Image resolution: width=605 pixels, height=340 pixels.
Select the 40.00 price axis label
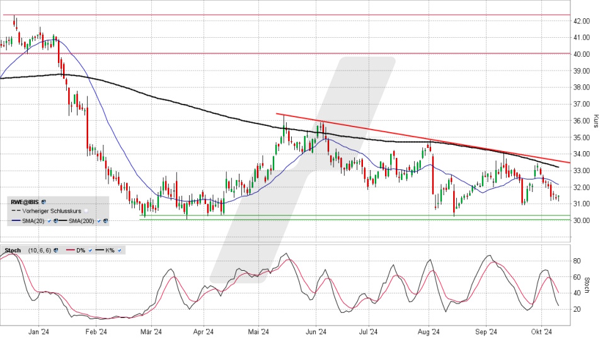pos(581,54)
